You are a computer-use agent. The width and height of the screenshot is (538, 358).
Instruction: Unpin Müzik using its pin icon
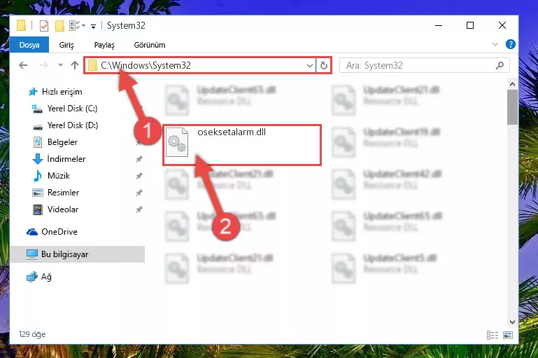pyautogui.click(x=139, y=176)
